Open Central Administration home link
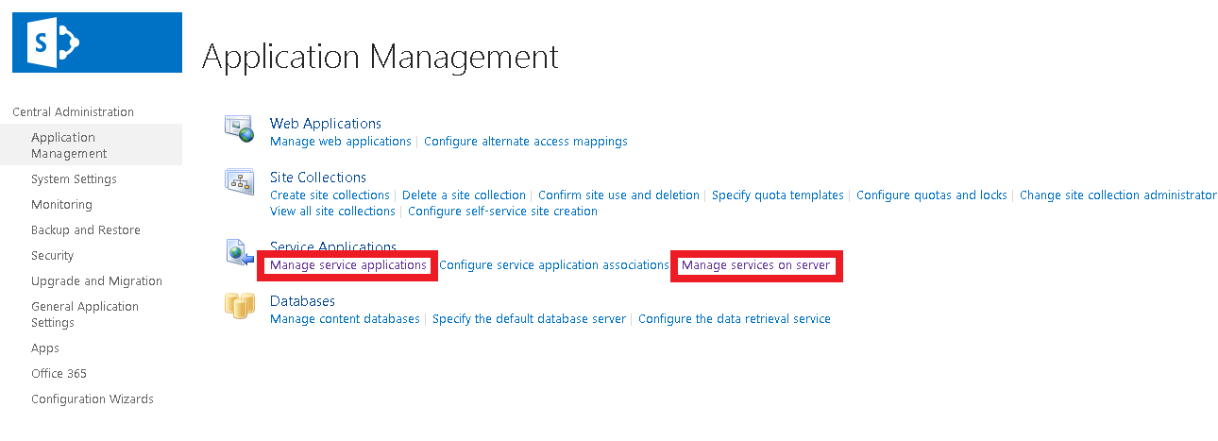The width and height of the screenshot is (1218, 441). 73,112
